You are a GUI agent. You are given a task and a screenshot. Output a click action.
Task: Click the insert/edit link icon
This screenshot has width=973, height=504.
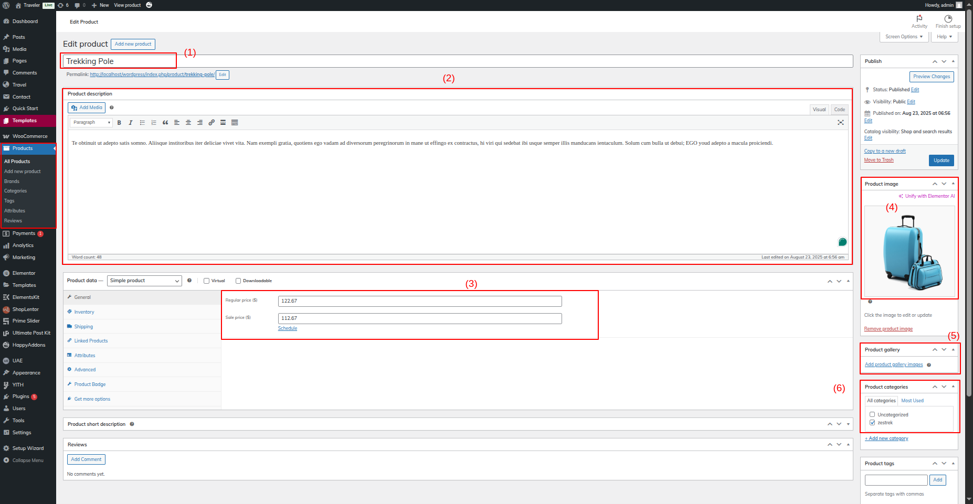click(x=211, y=123)
